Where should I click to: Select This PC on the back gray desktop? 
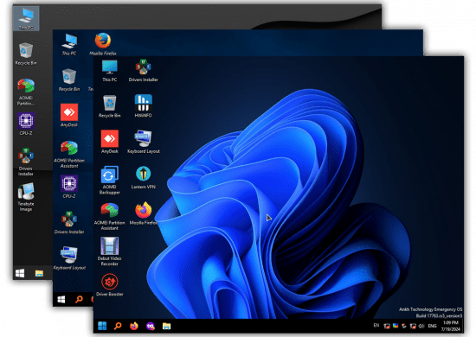point(26,18)
